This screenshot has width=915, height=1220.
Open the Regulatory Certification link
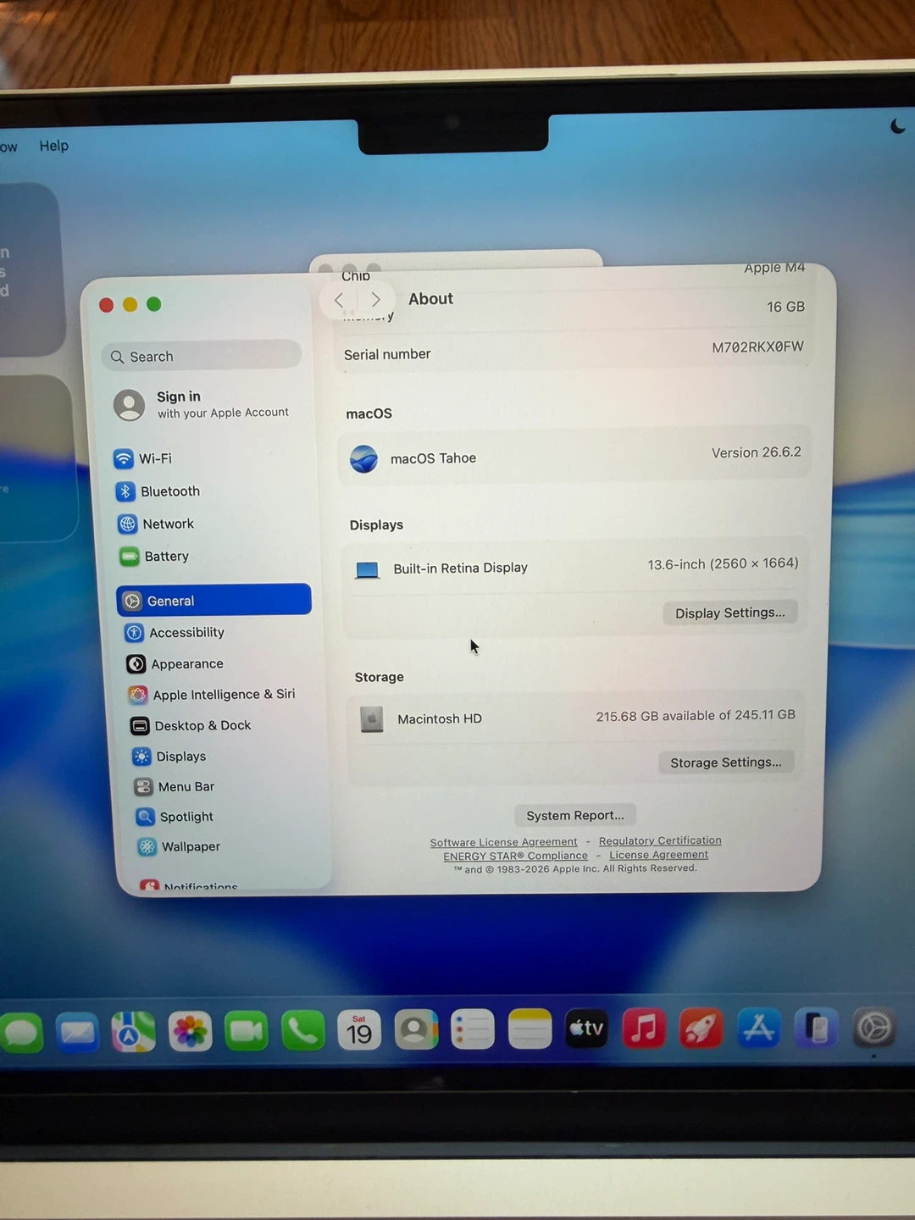pyautogui.click(x=660, y=840)
